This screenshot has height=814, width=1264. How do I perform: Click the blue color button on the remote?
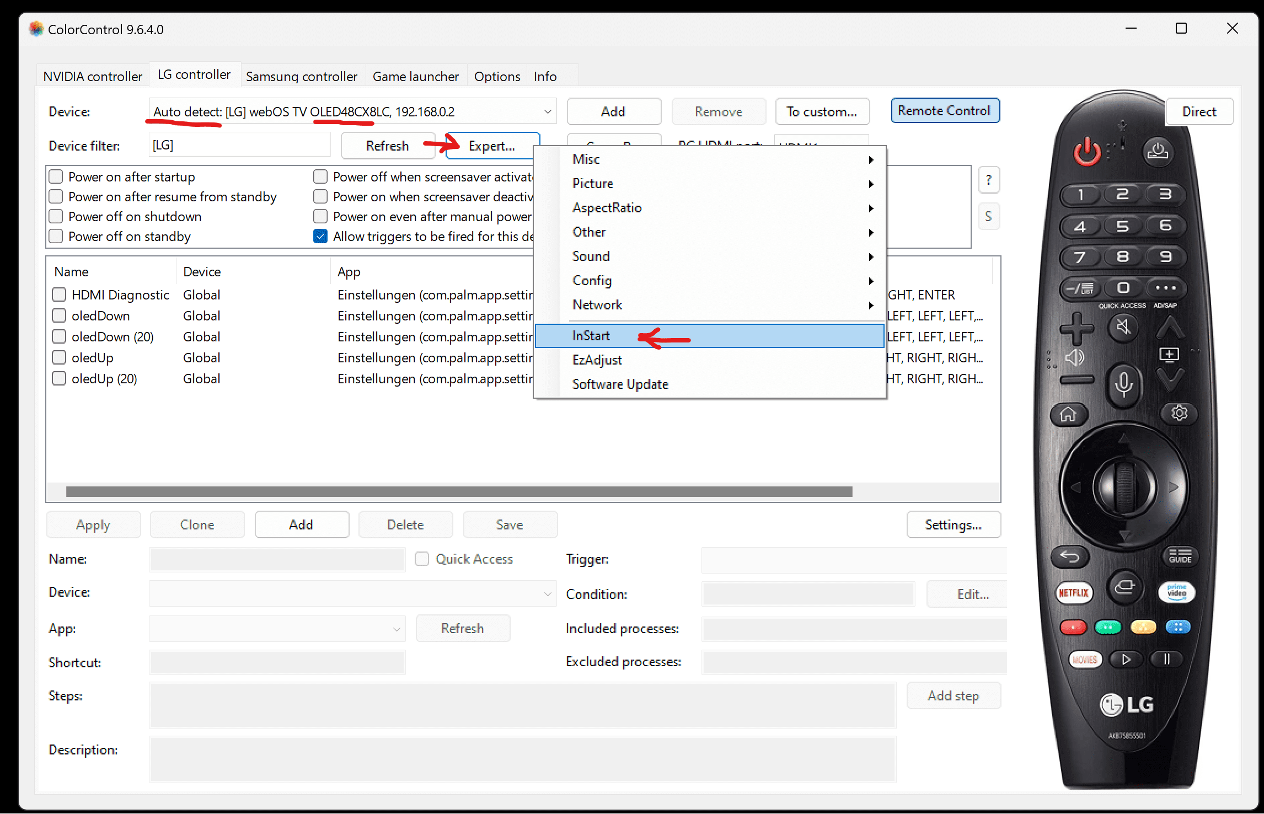click(1178, 627)
